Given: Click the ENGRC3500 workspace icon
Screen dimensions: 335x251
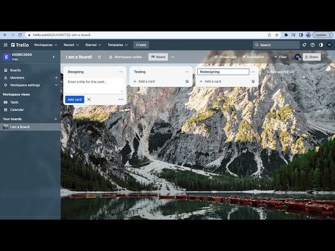Looking at the screenshot, I should (x=6, y=57).
